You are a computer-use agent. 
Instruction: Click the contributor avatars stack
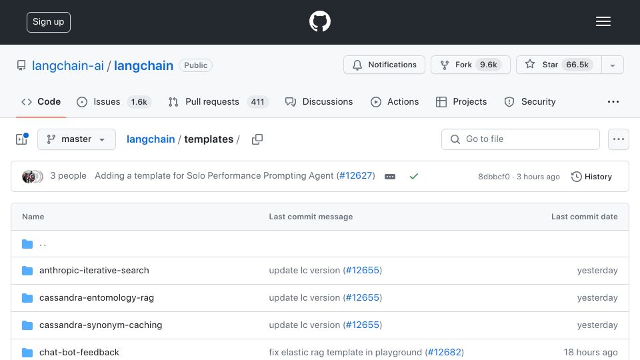point(32,176)
